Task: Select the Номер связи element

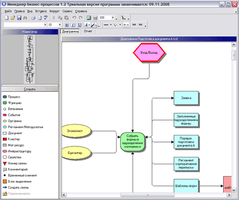Action: pyautogui.click(x=17, y=163)
